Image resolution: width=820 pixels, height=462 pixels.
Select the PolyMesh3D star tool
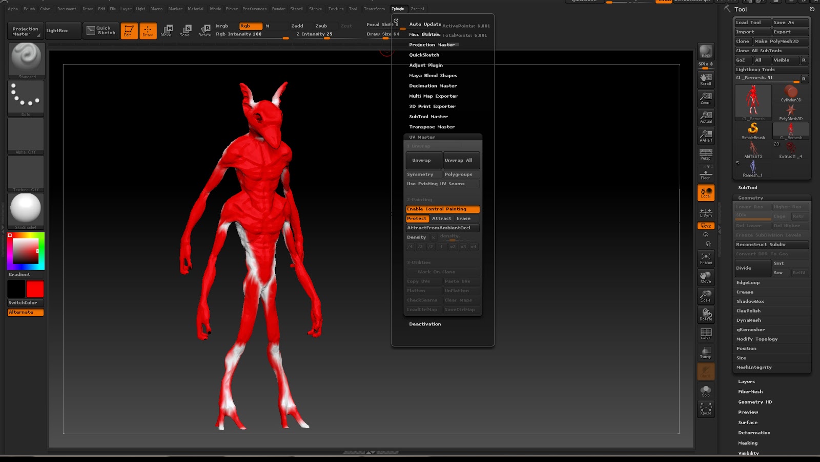(x=791, y=113)
